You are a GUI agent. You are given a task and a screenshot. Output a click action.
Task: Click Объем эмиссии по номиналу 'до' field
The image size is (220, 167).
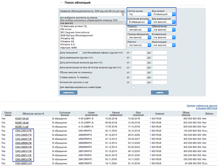pyautogui.click(x=160, y=73)
